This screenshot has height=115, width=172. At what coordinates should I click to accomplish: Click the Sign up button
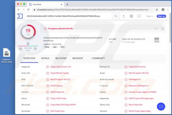pyautogui.click(x=161, y=16)
